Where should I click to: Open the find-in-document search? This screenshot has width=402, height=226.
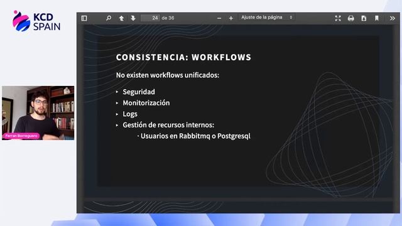(109, 18)
